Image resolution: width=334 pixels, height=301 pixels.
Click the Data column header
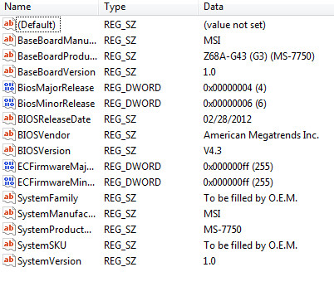pyautogui.click(x=266, y=7)
